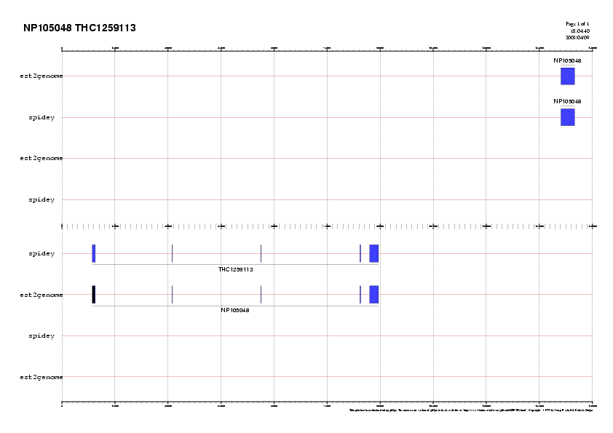Select the first blue exon on THC1259113 track
Viewport: 613px width, 433px height.
click(x=94, y=253)
